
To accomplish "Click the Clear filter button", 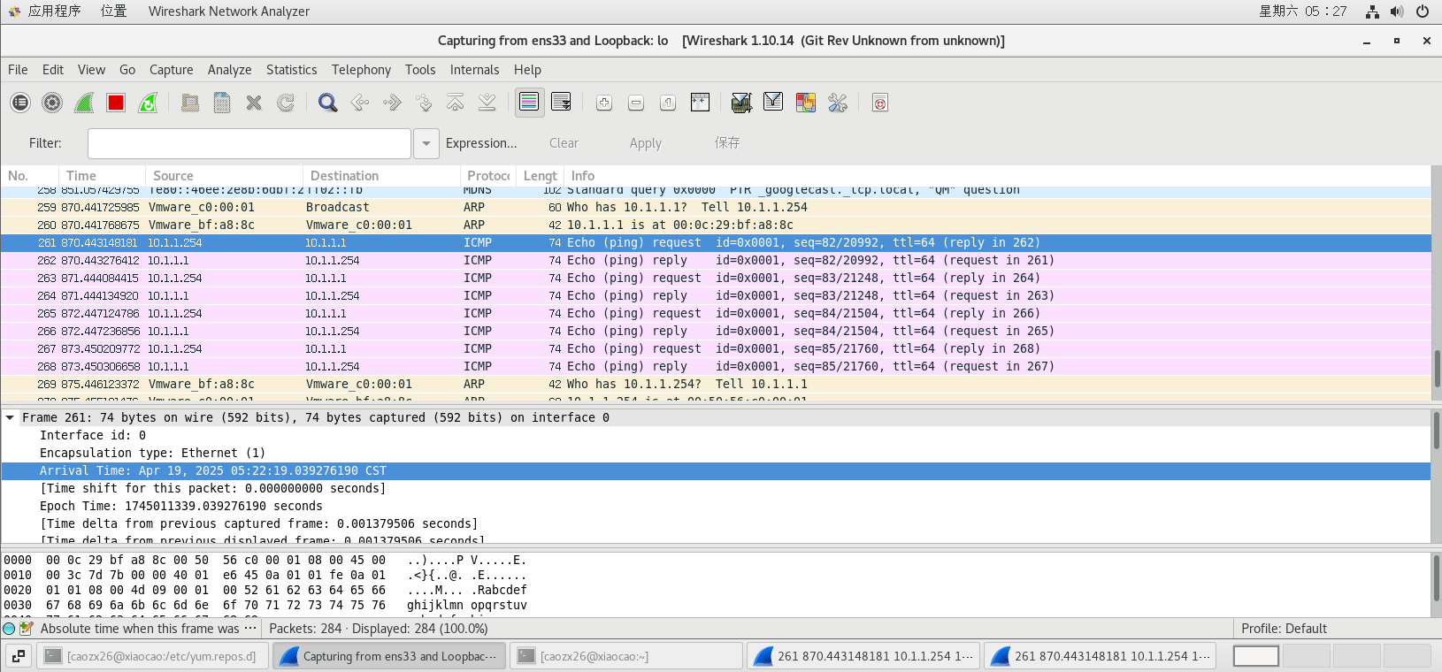I will coord(564,143).
